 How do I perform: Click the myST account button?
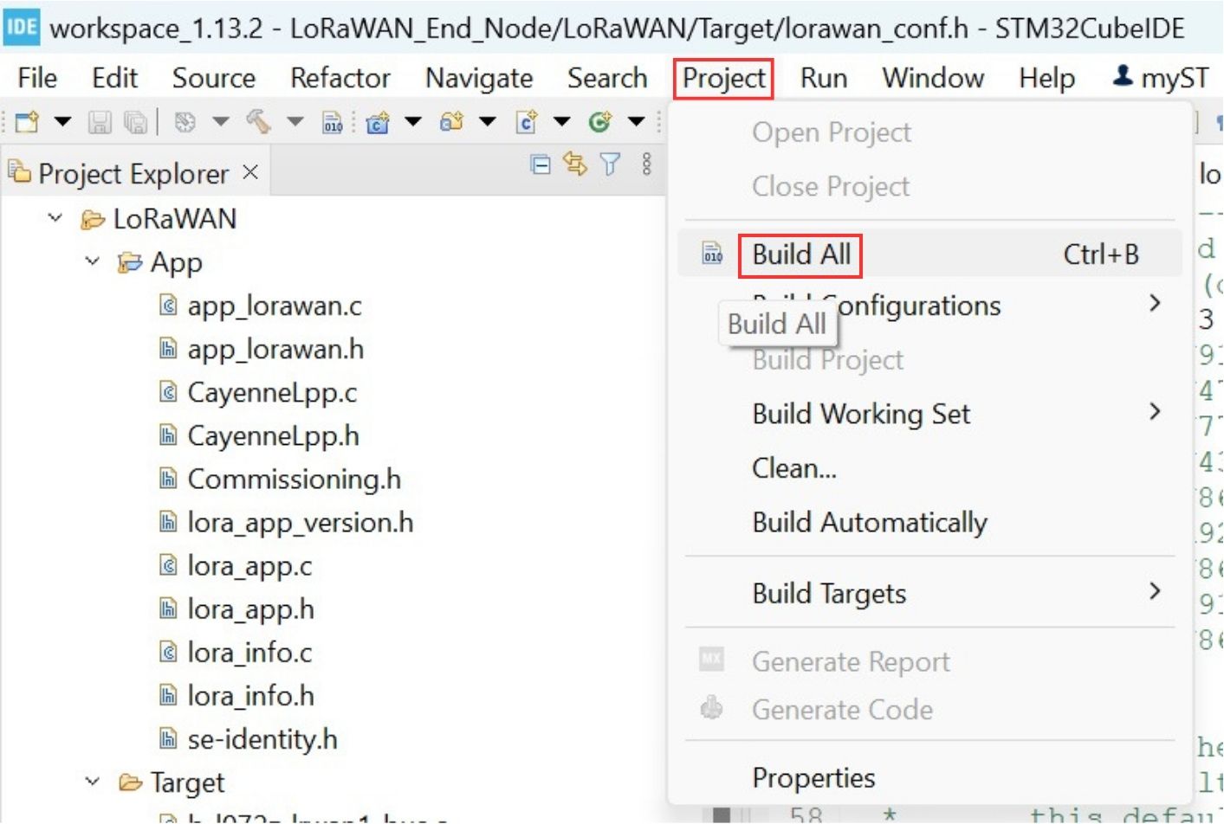tap(1161, 78)
